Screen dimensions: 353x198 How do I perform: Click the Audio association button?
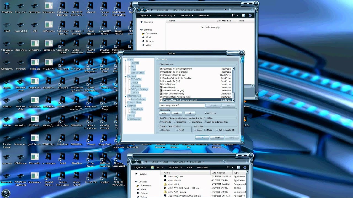point(177,113)
